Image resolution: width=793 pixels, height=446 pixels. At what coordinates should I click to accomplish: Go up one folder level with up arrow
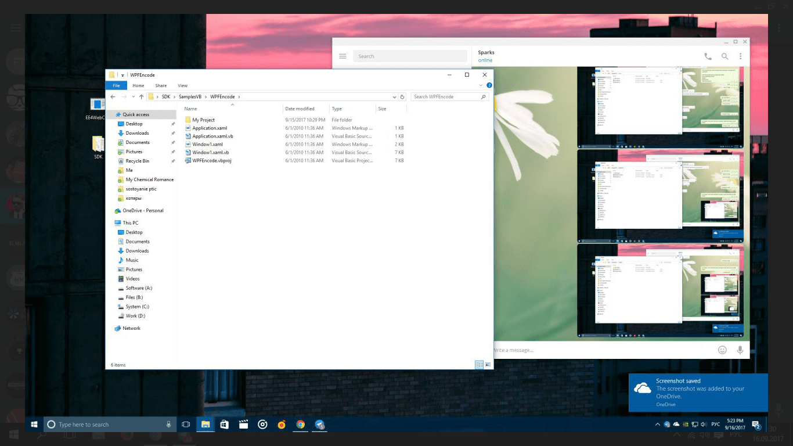[x=141, y=97]
